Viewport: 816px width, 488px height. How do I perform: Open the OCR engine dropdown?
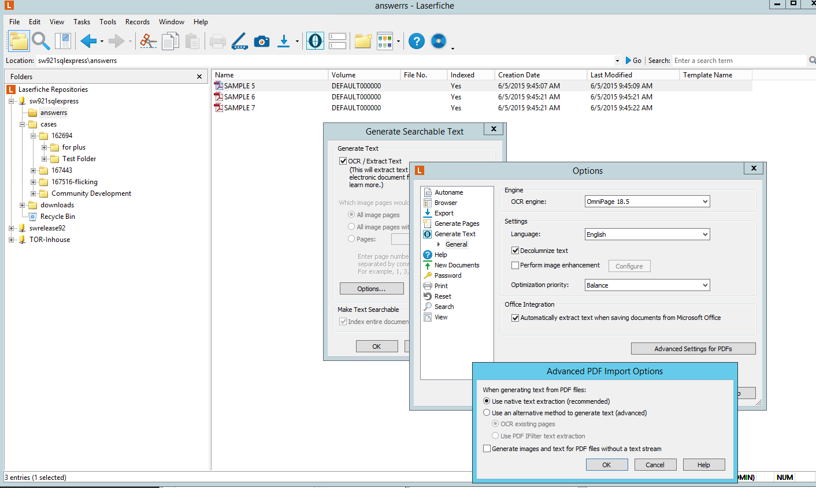pyautogui.click(x=647, y=202)
